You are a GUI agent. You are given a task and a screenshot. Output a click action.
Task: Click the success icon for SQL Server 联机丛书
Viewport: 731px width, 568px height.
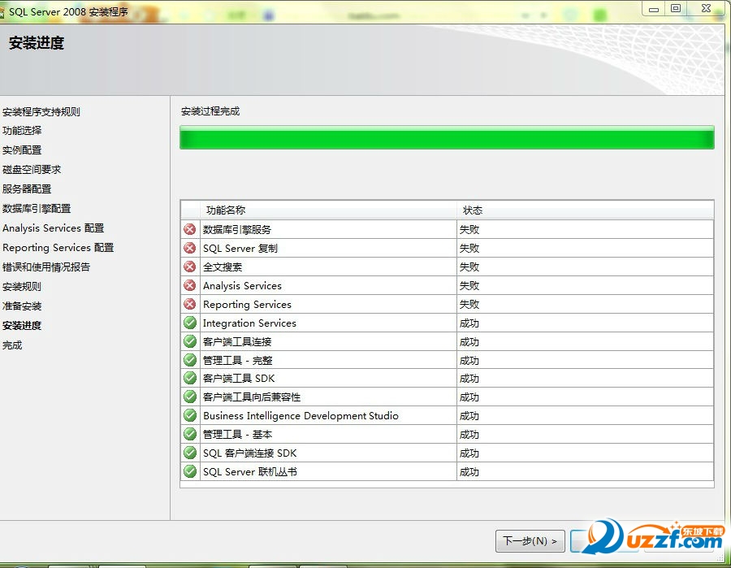pos(190,471)
